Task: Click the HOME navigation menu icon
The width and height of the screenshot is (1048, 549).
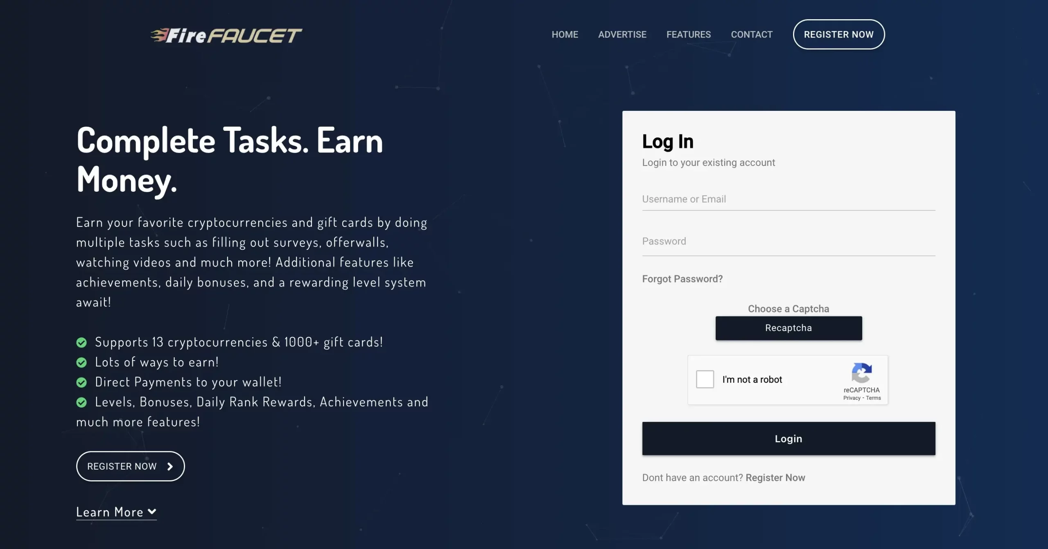Action: tap(565, 34)
